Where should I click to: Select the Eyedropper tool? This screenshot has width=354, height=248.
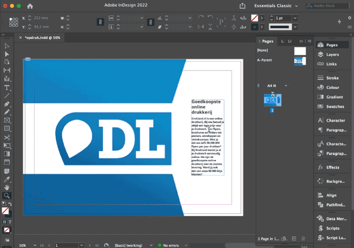[7, 179]
